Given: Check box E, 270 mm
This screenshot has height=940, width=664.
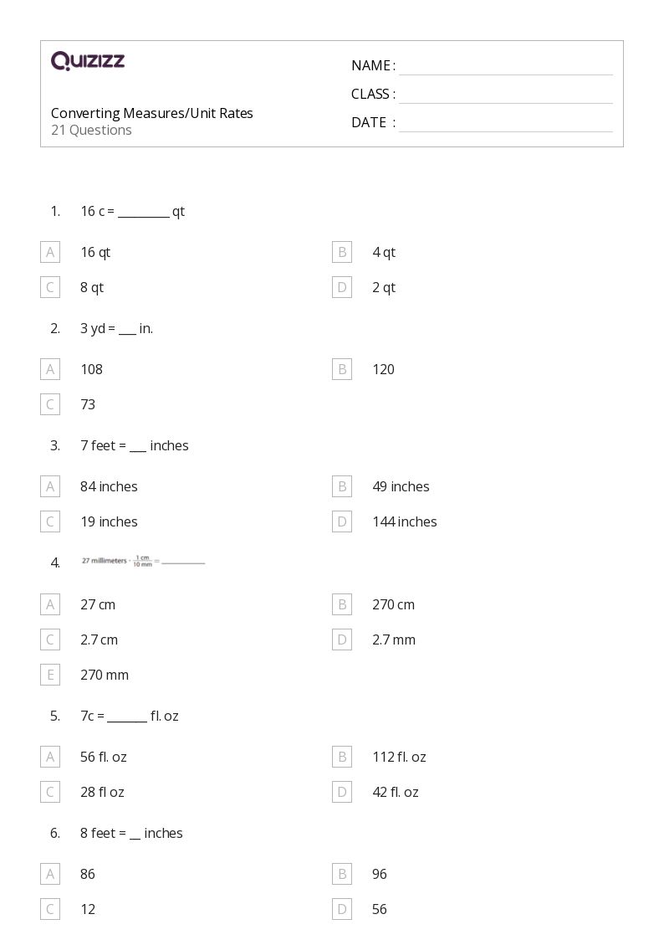Looking at the screenshot, I should (x=50, y=675).
